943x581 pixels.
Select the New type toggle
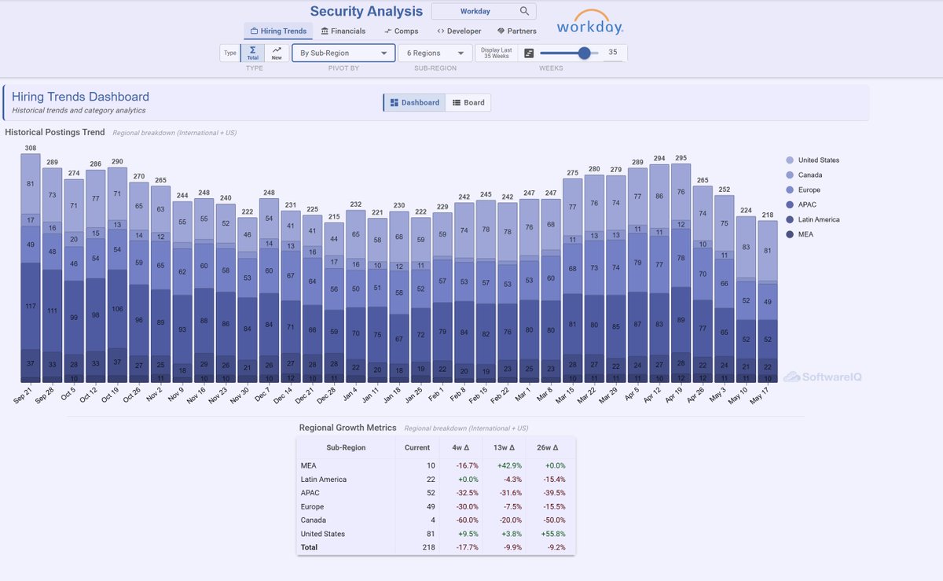tap(276, 53)
